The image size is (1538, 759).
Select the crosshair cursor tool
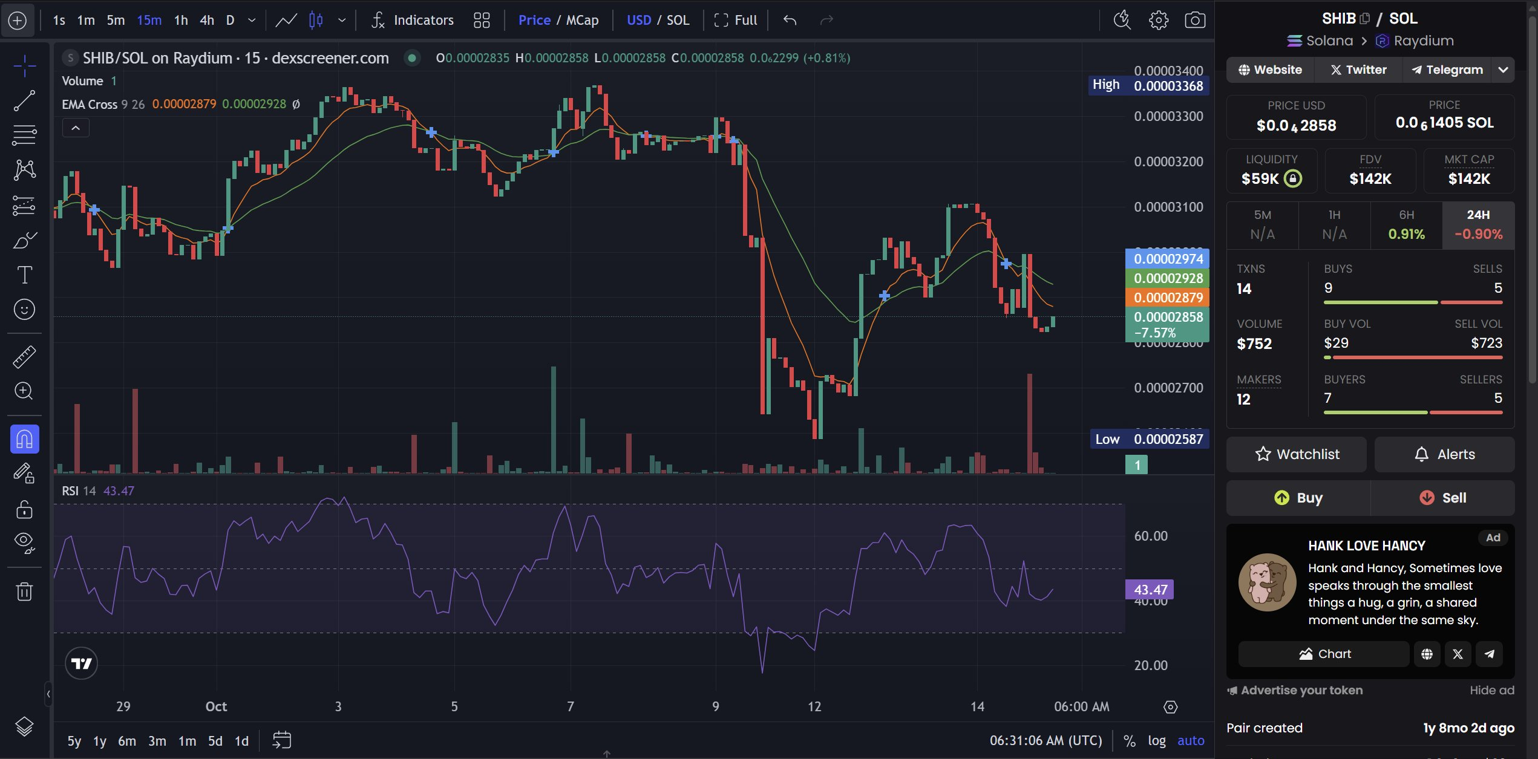coord(24,67)
